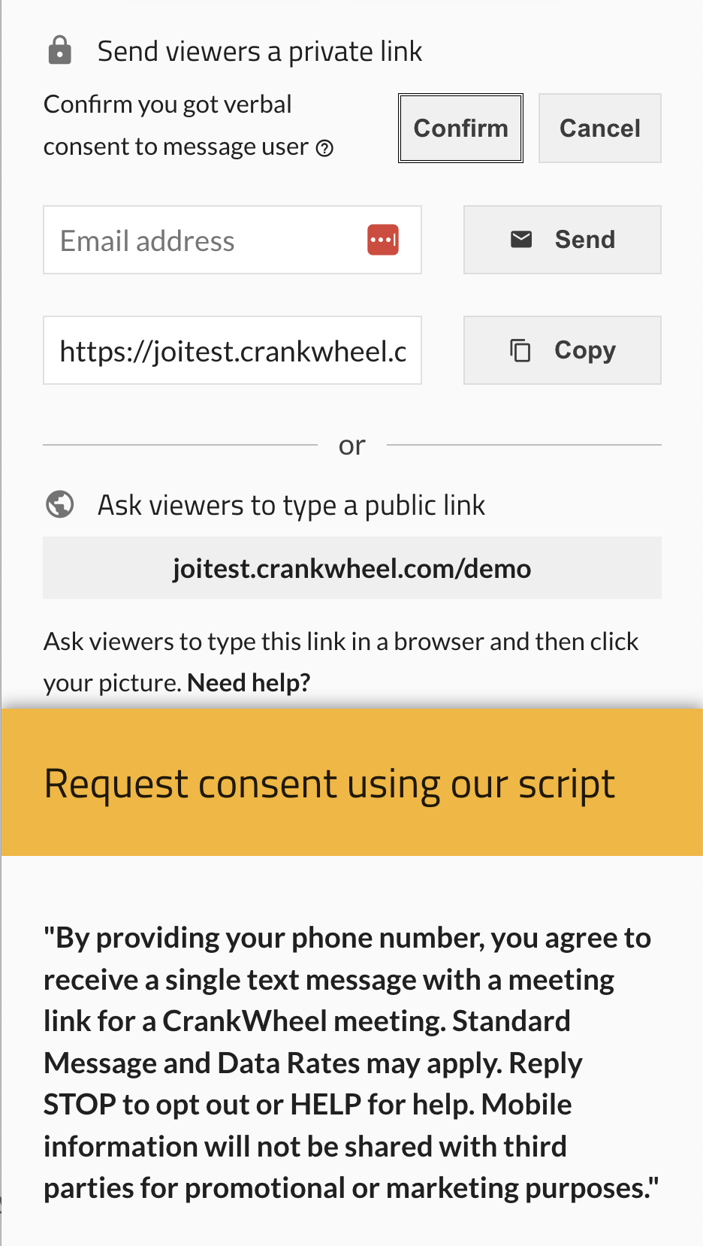Screen dimensions: 703x1246
Task: Click the question mark after consent text
Action: (x=326, y=148)
